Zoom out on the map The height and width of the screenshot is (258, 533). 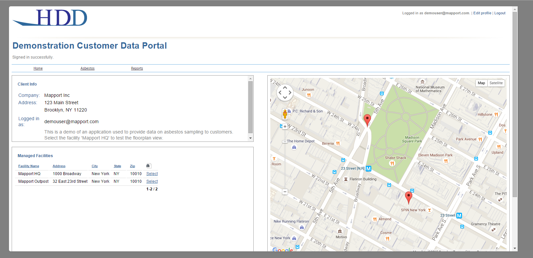(x=285, y=192)
